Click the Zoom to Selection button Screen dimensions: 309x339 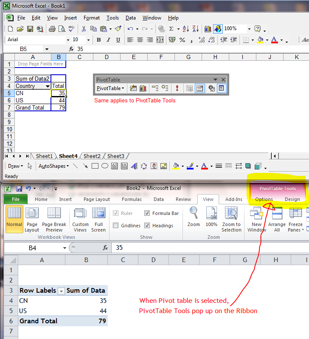(231, 218)
